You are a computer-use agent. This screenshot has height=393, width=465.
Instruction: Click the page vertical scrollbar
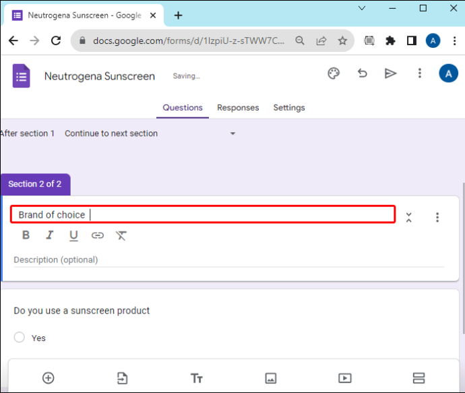coord(463,258)
